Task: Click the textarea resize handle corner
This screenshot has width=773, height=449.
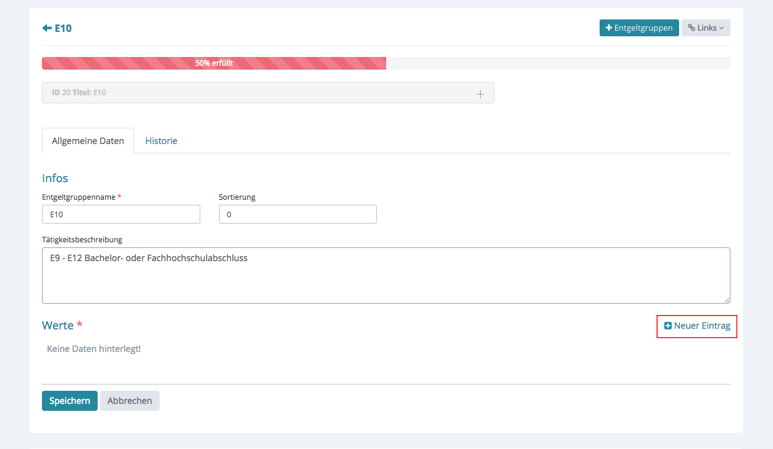Action: pyautogui.click(x=726, y=299)
